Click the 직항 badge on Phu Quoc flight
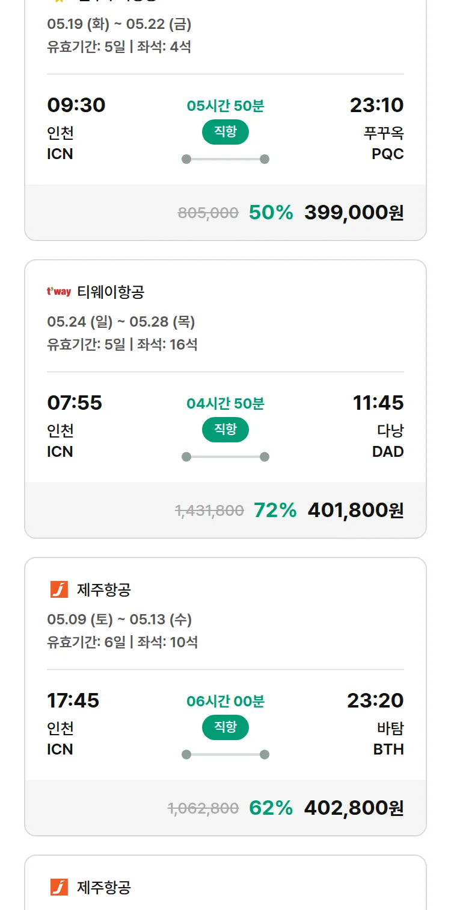 [x=226, y=133]
